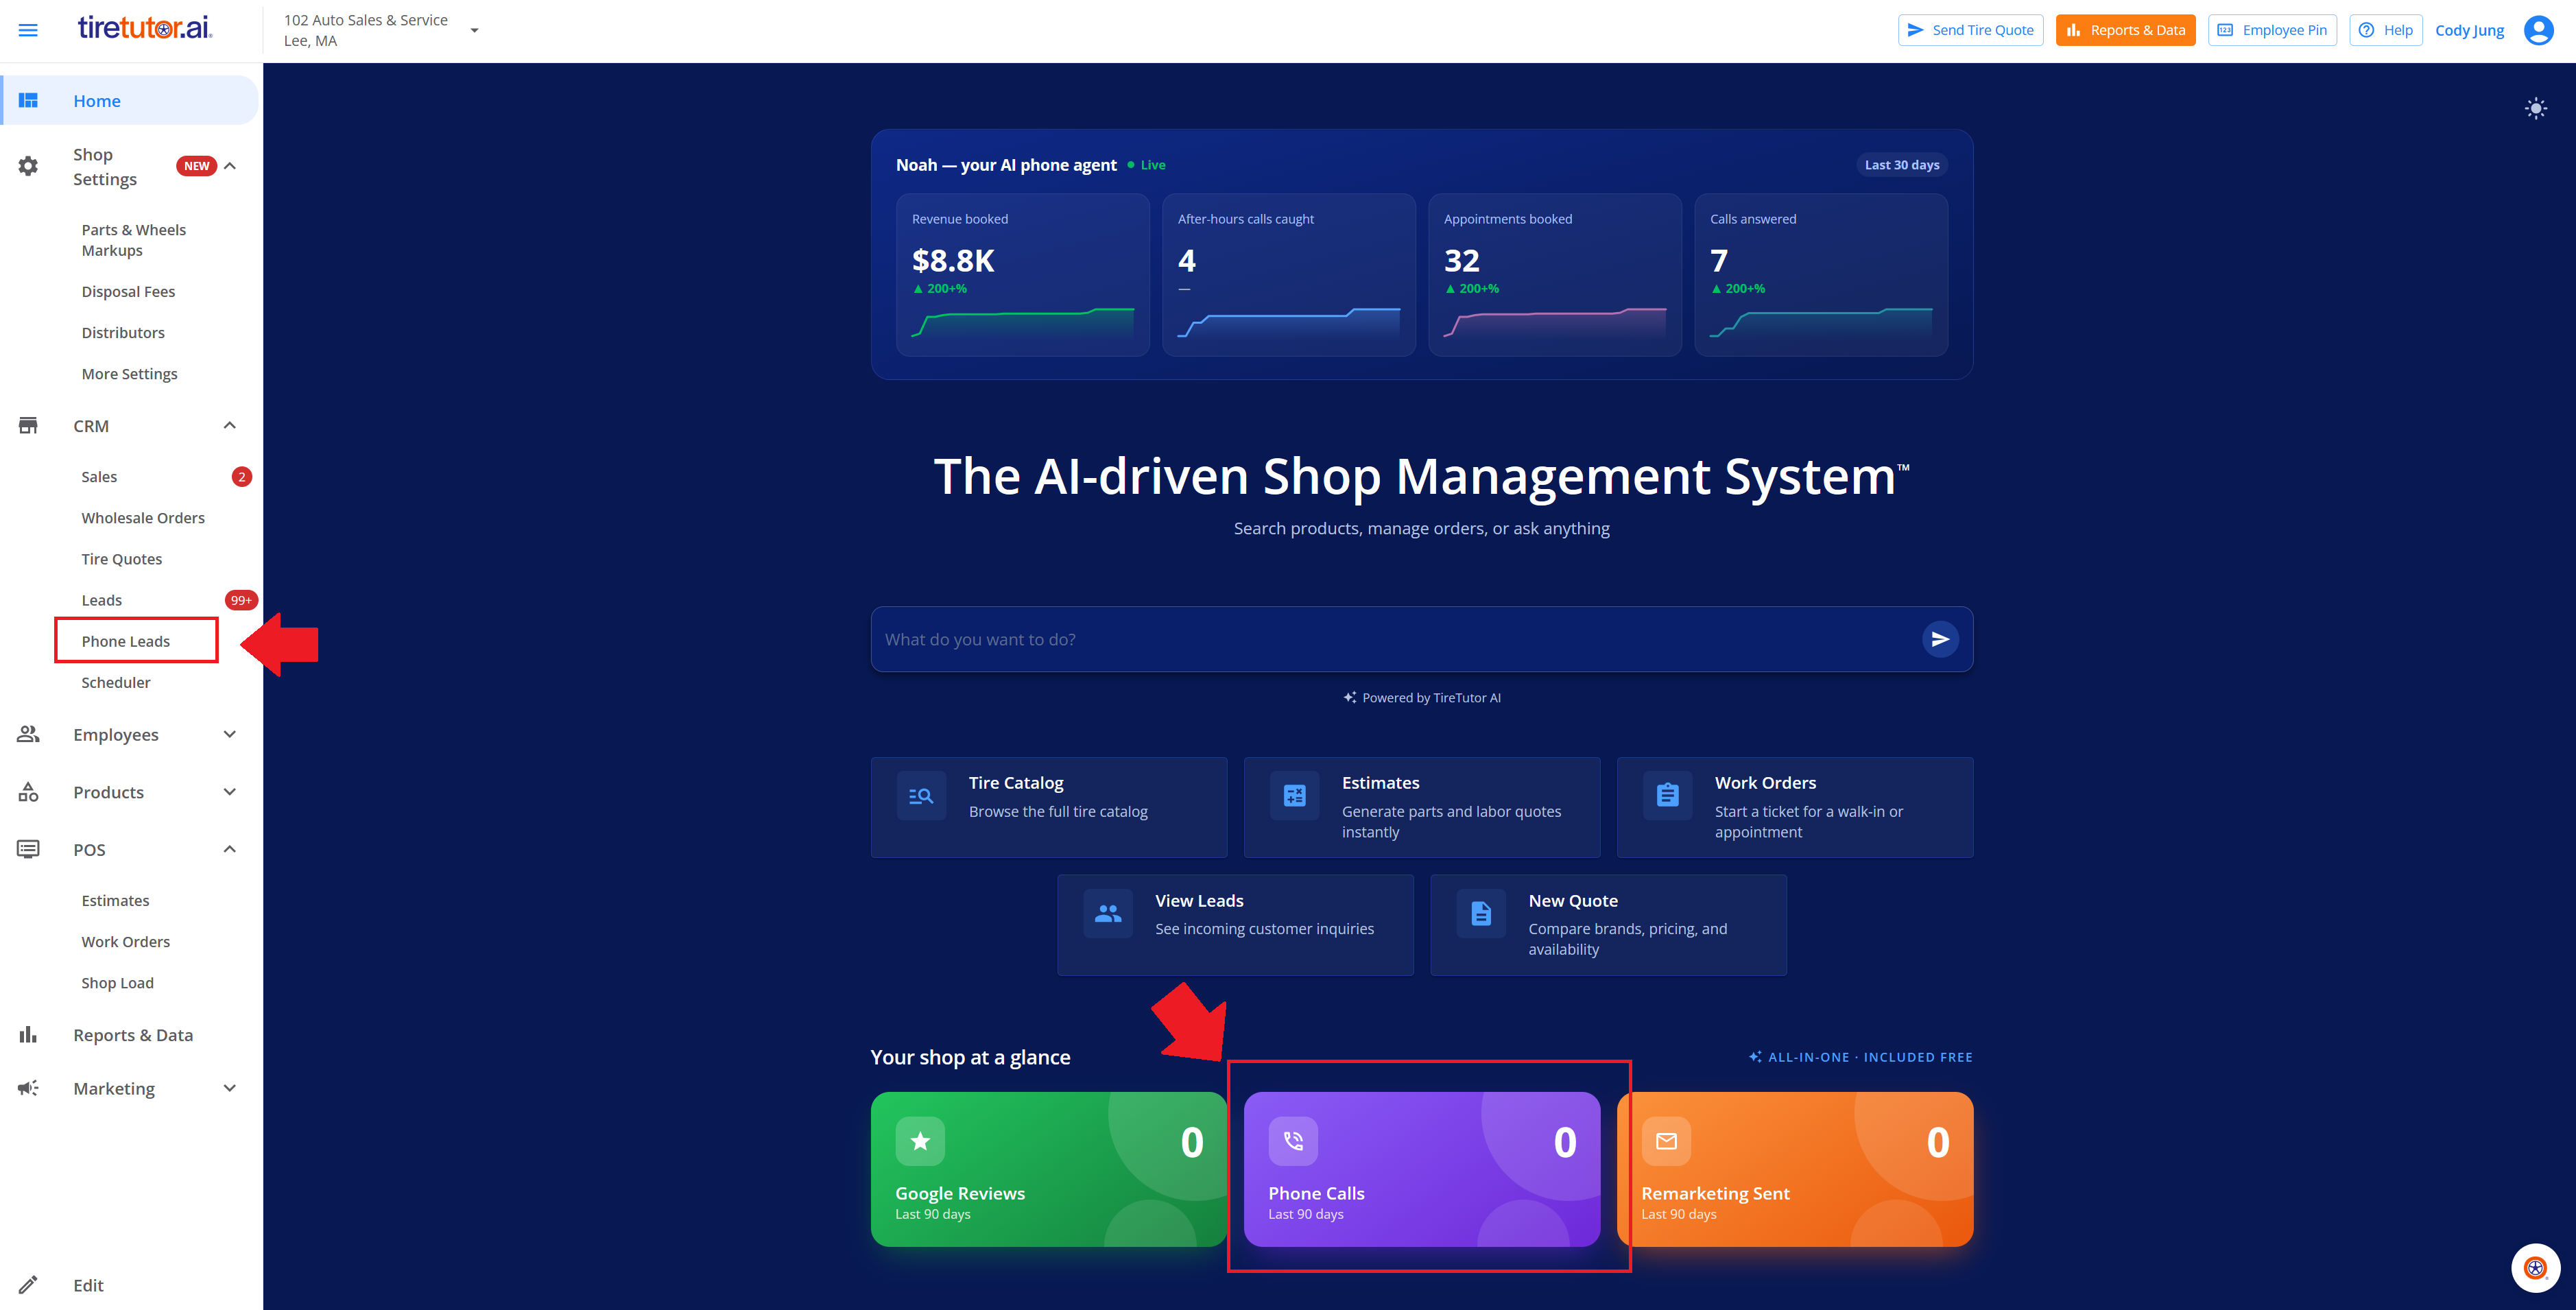
Task: Click the Home dashboard icon
Action: coord(28,100)
